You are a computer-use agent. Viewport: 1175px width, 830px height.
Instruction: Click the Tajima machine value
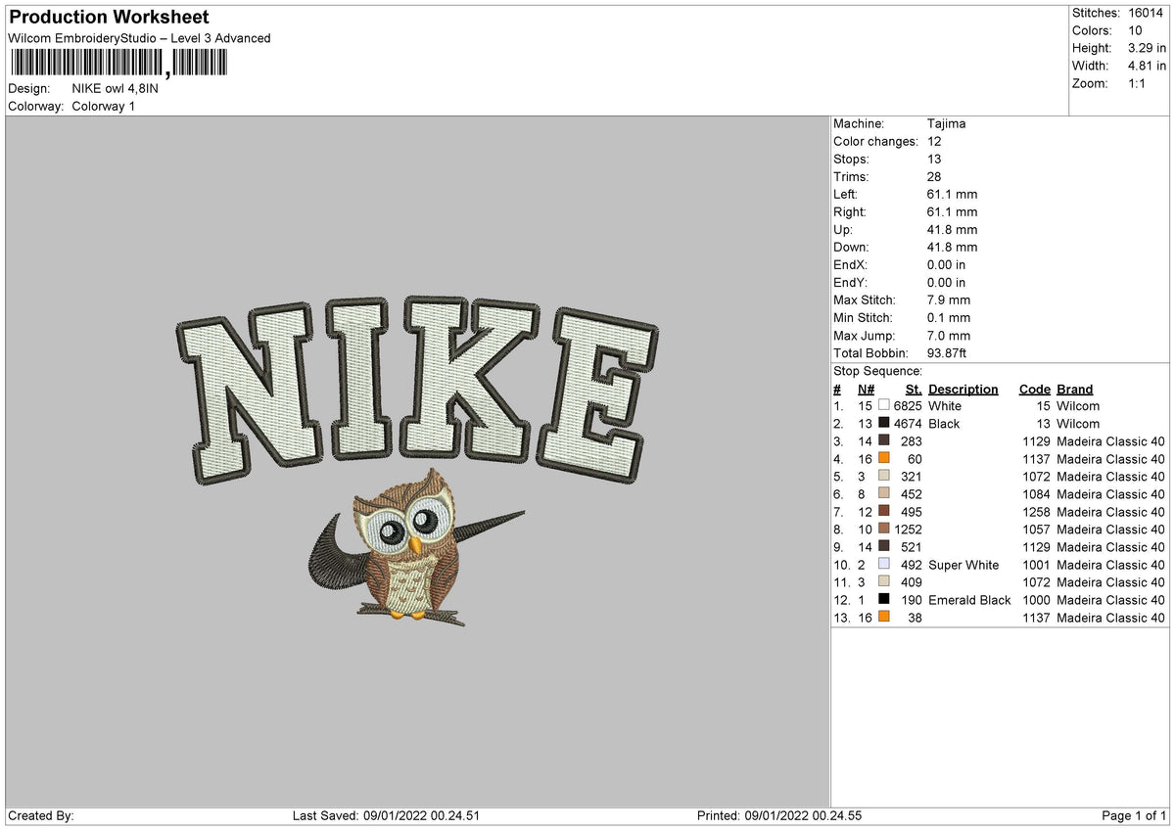pyautogui.click(x=947, y=123)
